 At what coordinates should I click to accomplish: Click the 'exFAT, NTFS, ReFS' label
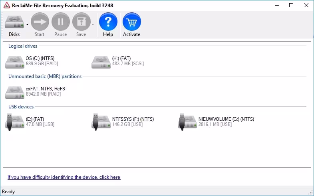pyautogui.click(x=46, y=89)
